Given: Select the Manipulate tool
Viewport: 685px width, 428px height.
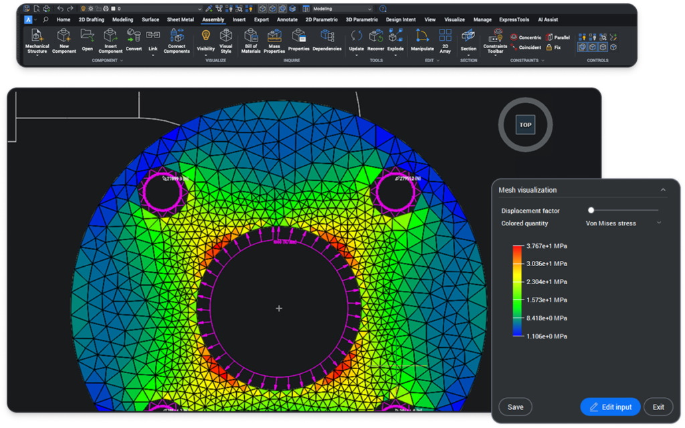Looking at the screenshot, I should coord(422,40).
